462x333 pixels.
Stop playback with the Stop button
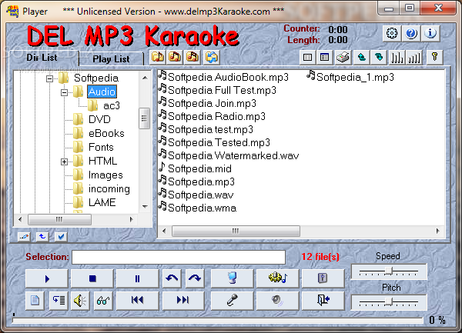pos(92,278)
